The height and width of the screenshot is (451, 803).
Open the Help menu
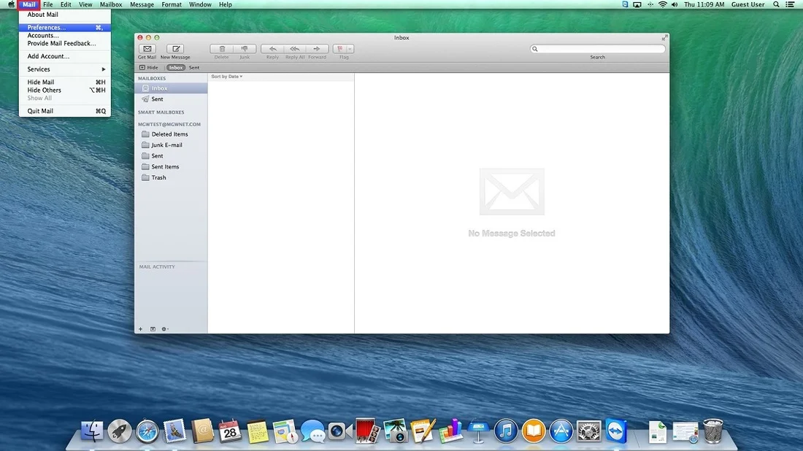226,4
